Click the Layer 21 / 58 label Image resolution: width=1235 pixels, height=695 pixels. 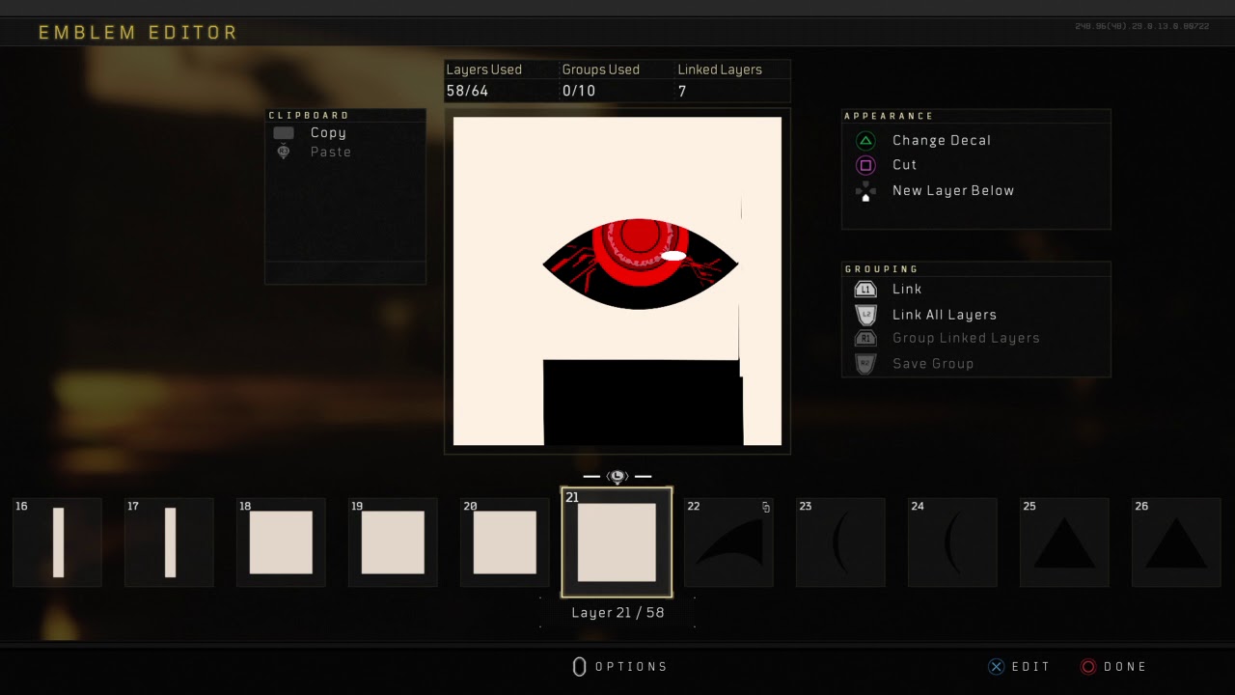[x=617, y=613]
